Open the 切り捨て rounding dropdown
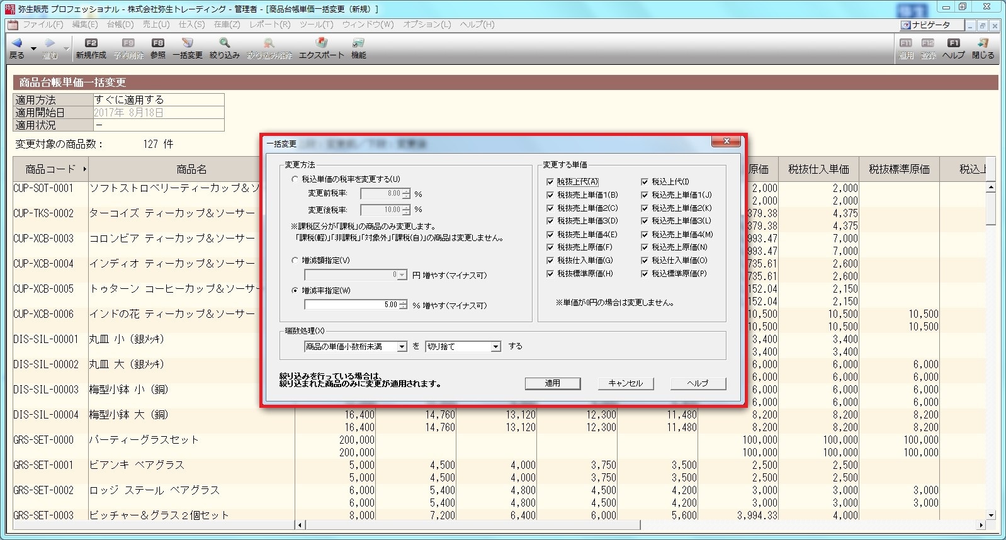Image resolution: width=1006 pixels, height=540 pixels. 495,347
